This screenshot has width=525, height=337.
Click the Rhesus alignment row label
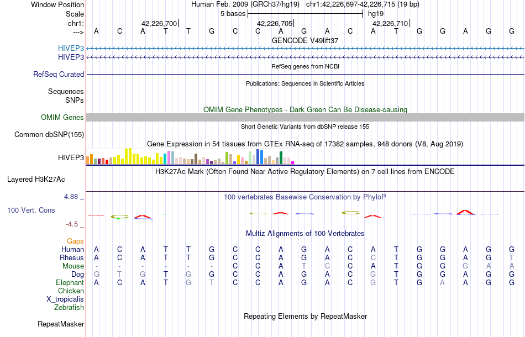(x=72, y=258)
